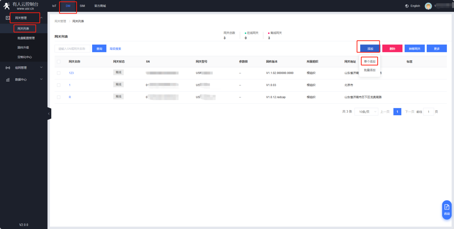Open the 批量配置管理 sidebar item

[26, 38]
